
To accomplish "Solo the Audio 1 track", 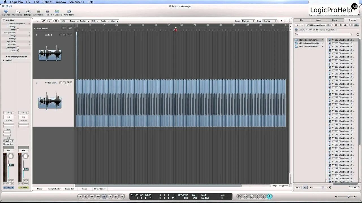I will pyautogui.click(x=71, y=35).
